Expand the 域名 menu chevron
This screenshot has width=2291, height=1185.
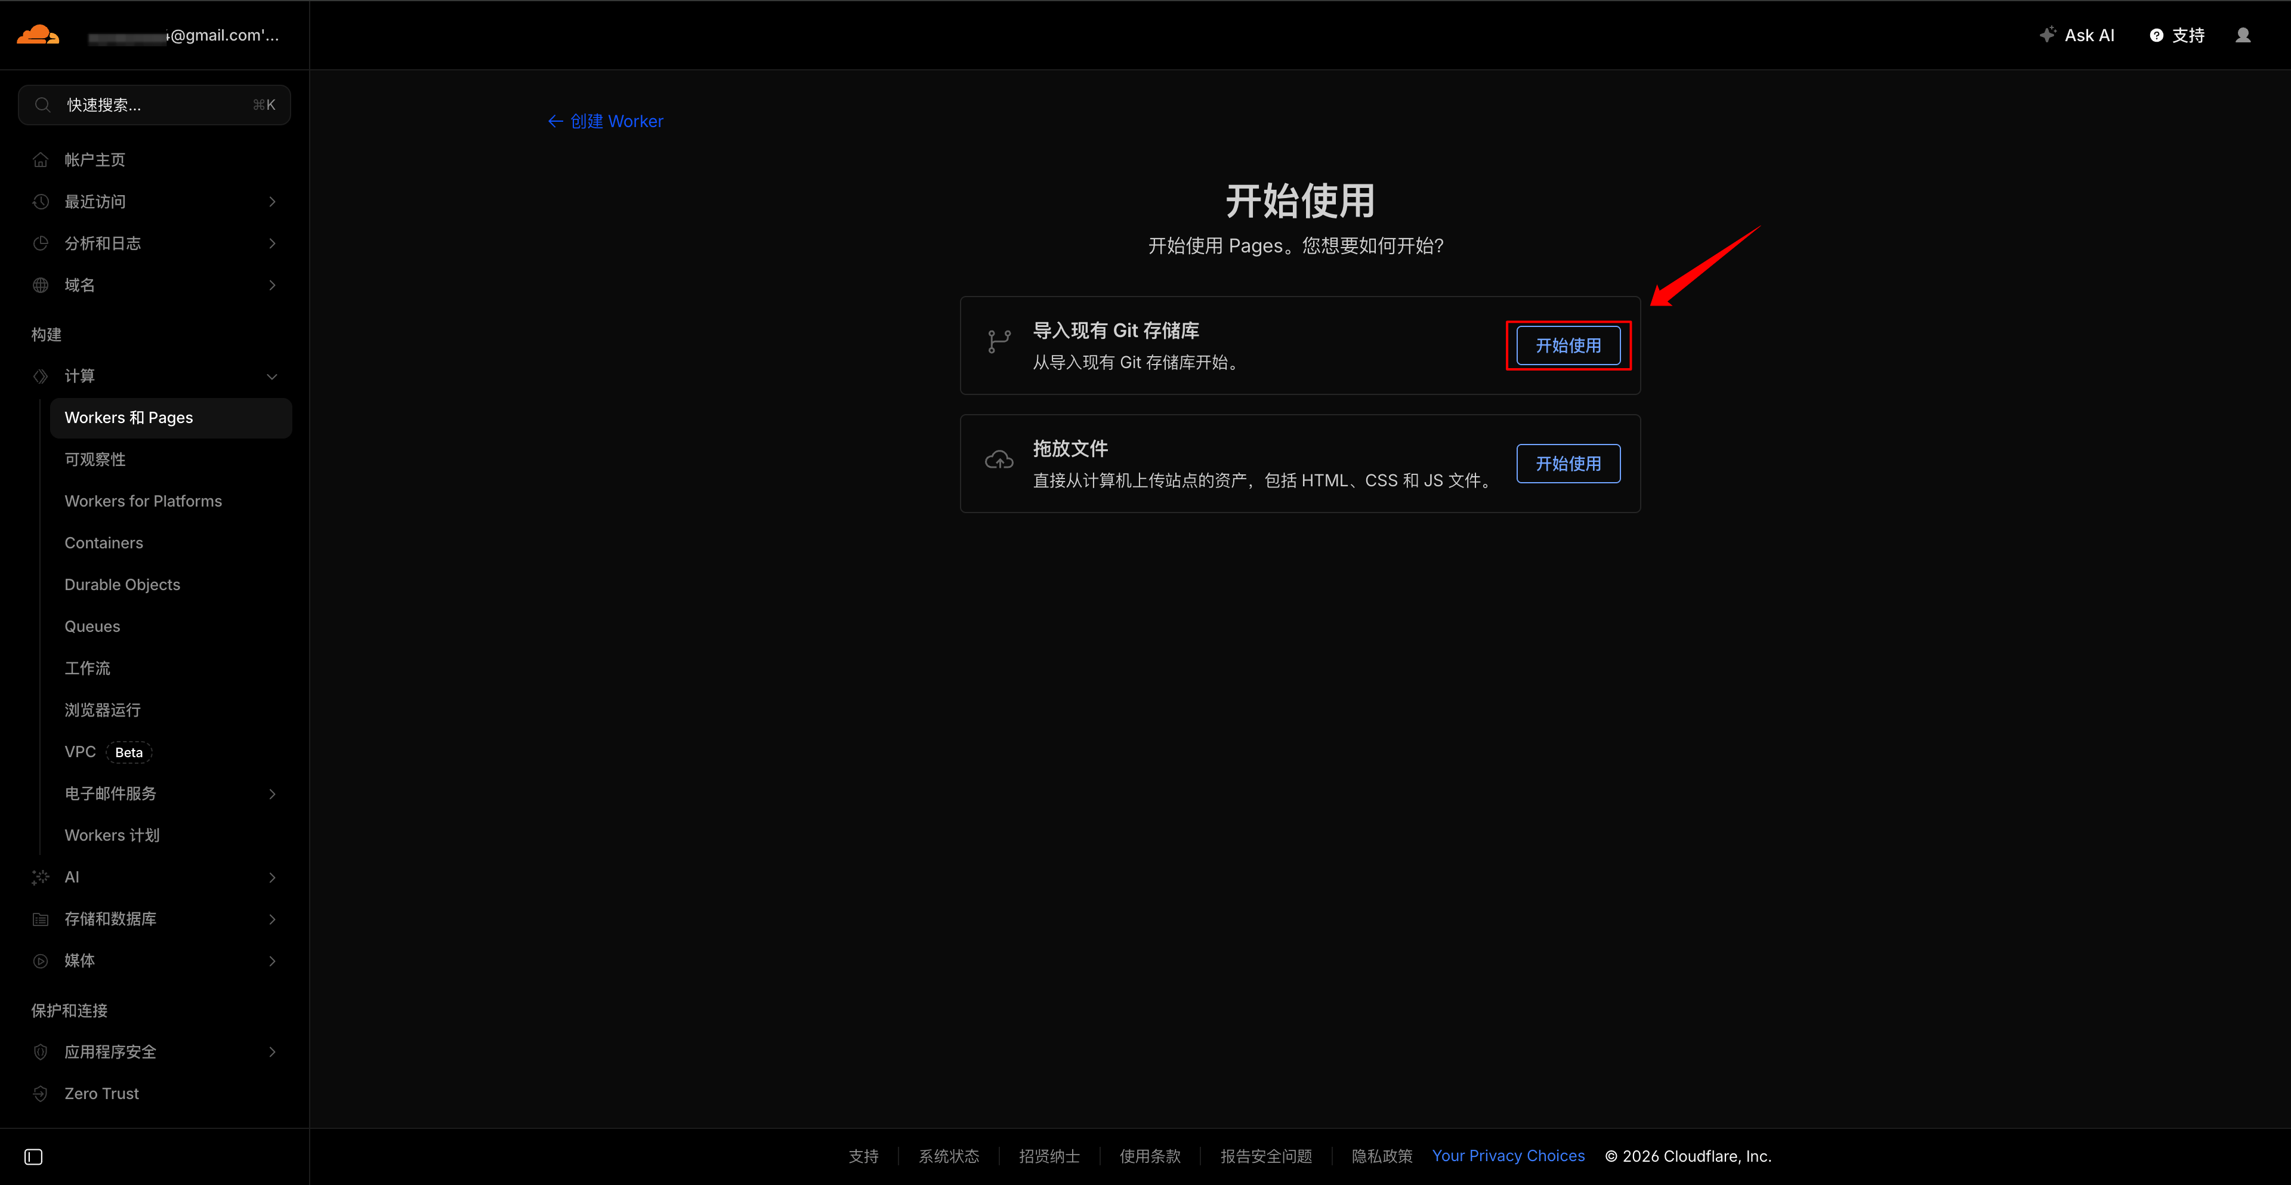click(x=272, y=286)
